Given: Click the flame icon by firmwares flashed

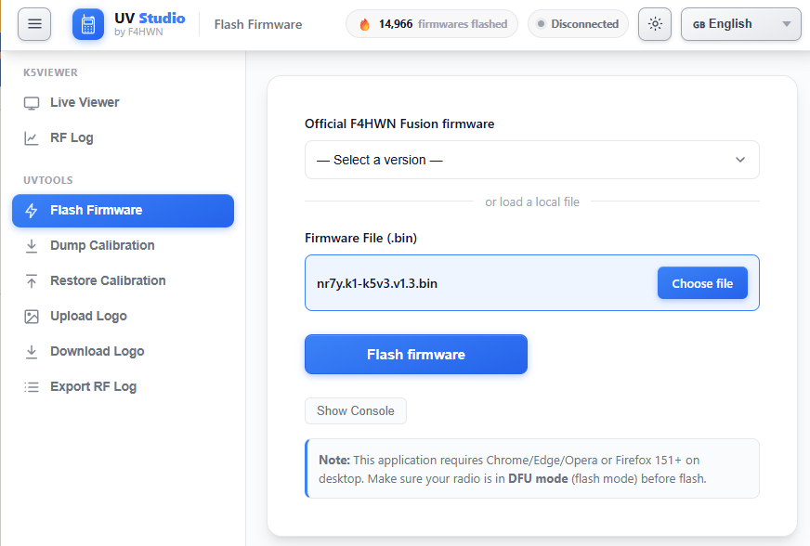Looking at the screenshot, I should point(365,24).
